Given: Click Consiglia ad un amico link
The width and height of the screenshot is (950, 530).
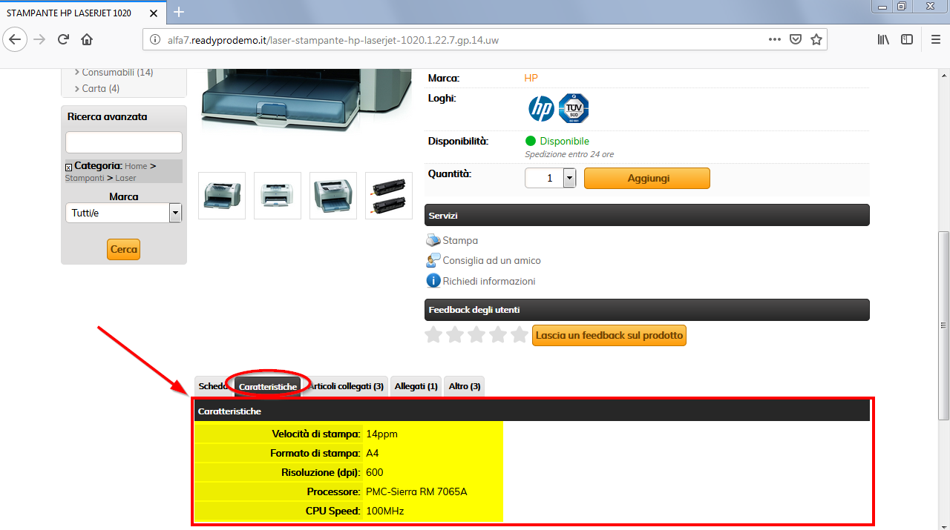Looking at the screenshot, I should point(491,260).
